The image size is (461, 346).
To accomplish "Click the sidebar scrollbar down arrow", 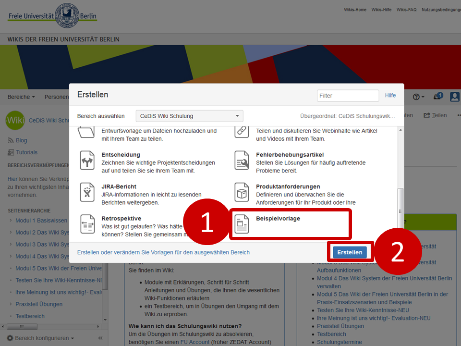I will tap(105, 320).
